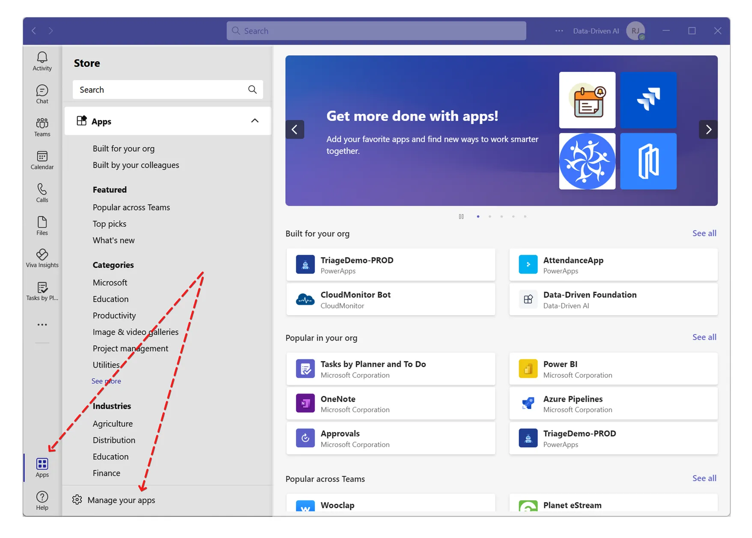Select What's new
Screen dimensions: 752x538
click(113, 240)
